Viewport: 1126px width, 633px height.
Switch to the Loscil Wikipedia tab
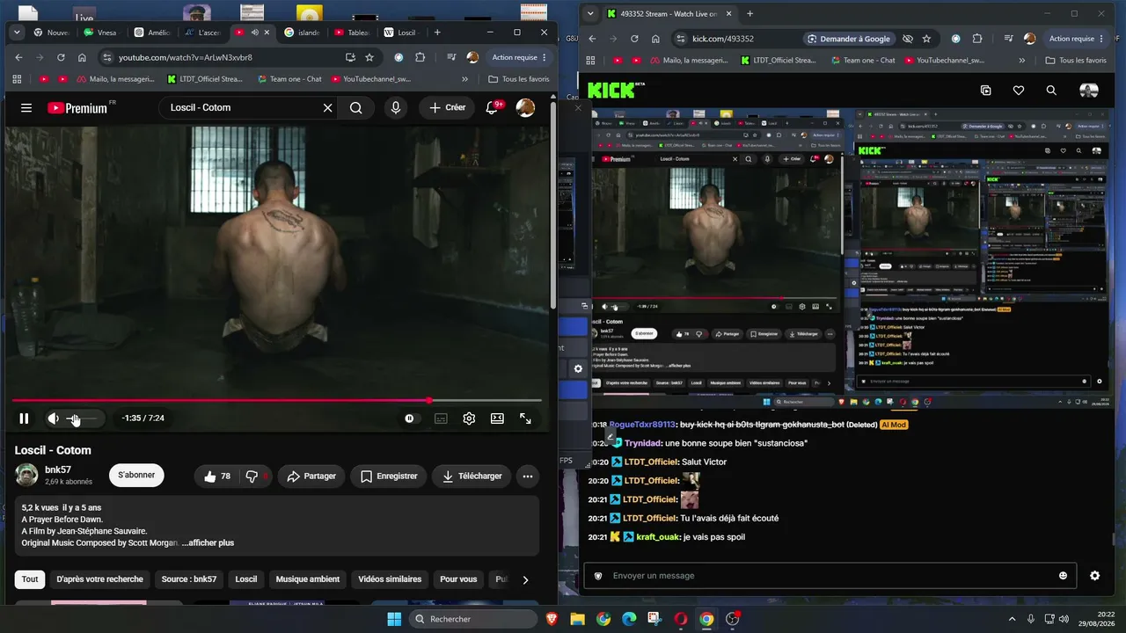click(x=400, y=33)
